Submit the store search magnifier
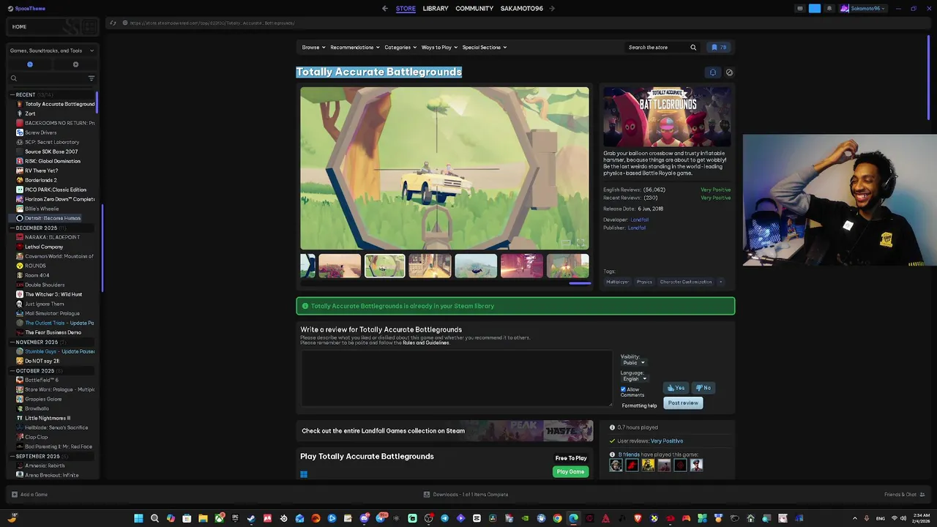The image size is (937, 527). click(693, 48)
